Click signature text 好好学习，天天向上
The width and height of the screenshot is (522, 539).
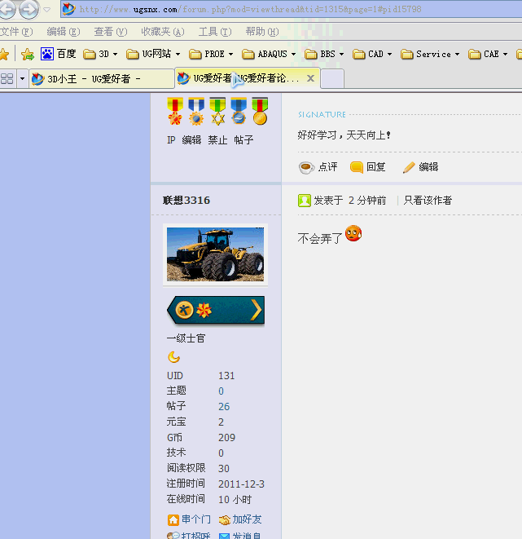[344, 135]
